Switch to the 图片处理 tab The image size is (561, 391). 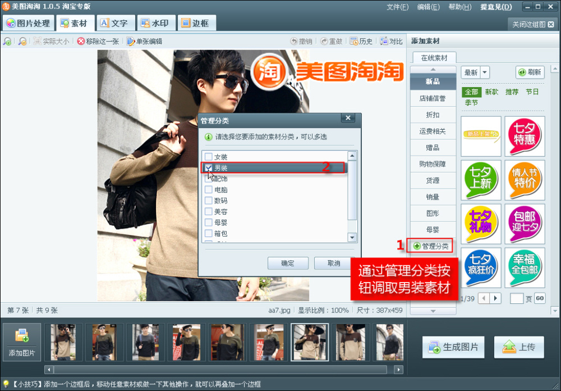(28, 23)
